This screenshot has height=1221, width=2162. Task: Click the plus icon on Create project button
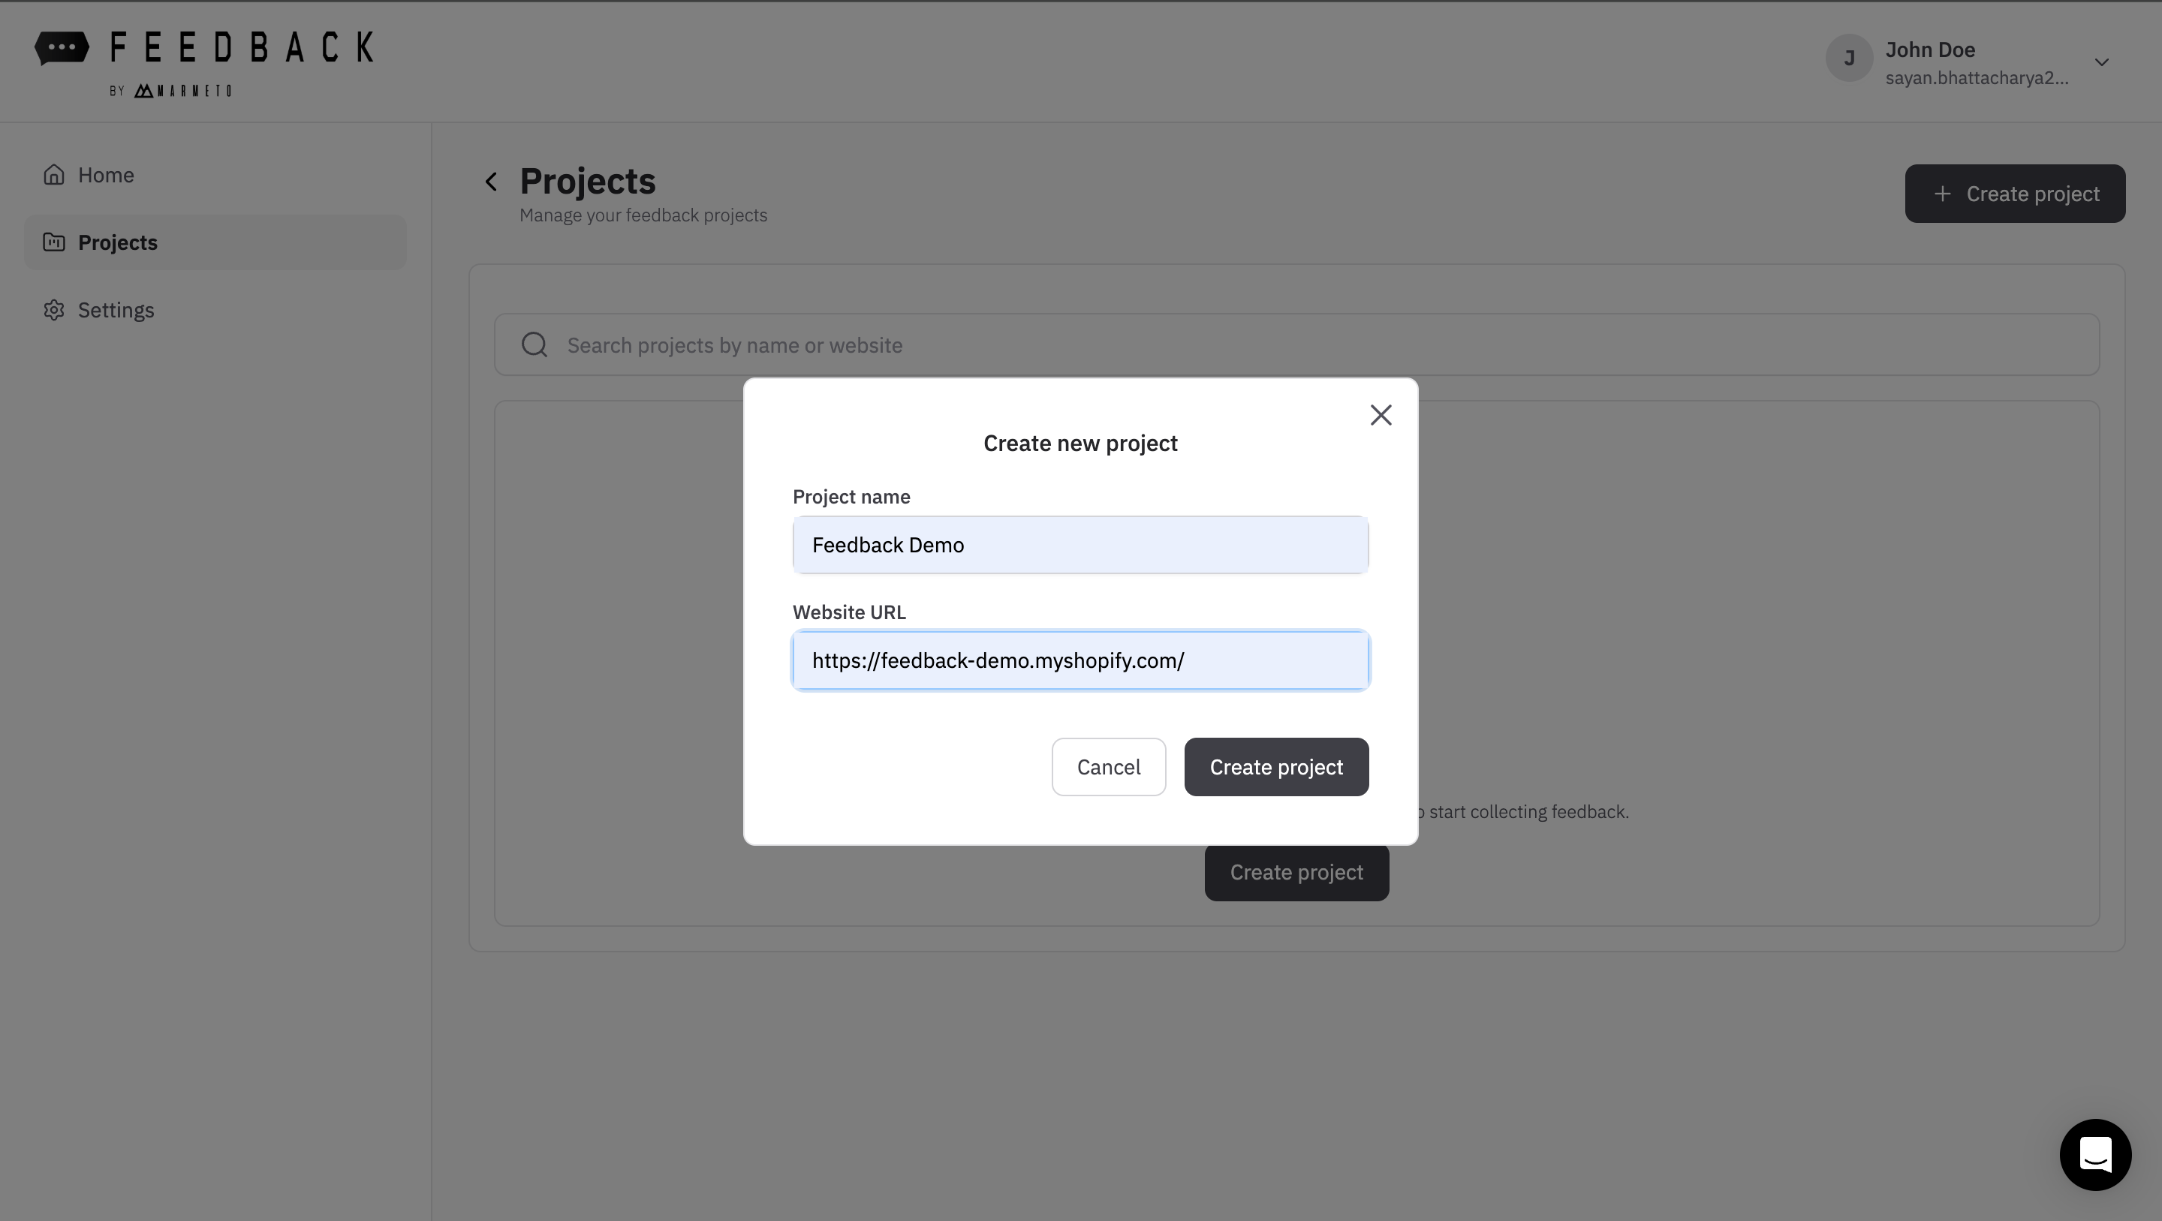[1942, 193]
